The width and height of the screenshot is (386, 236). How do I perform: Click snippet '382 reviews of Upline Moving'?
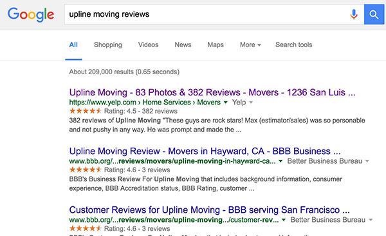coord(115,121)
